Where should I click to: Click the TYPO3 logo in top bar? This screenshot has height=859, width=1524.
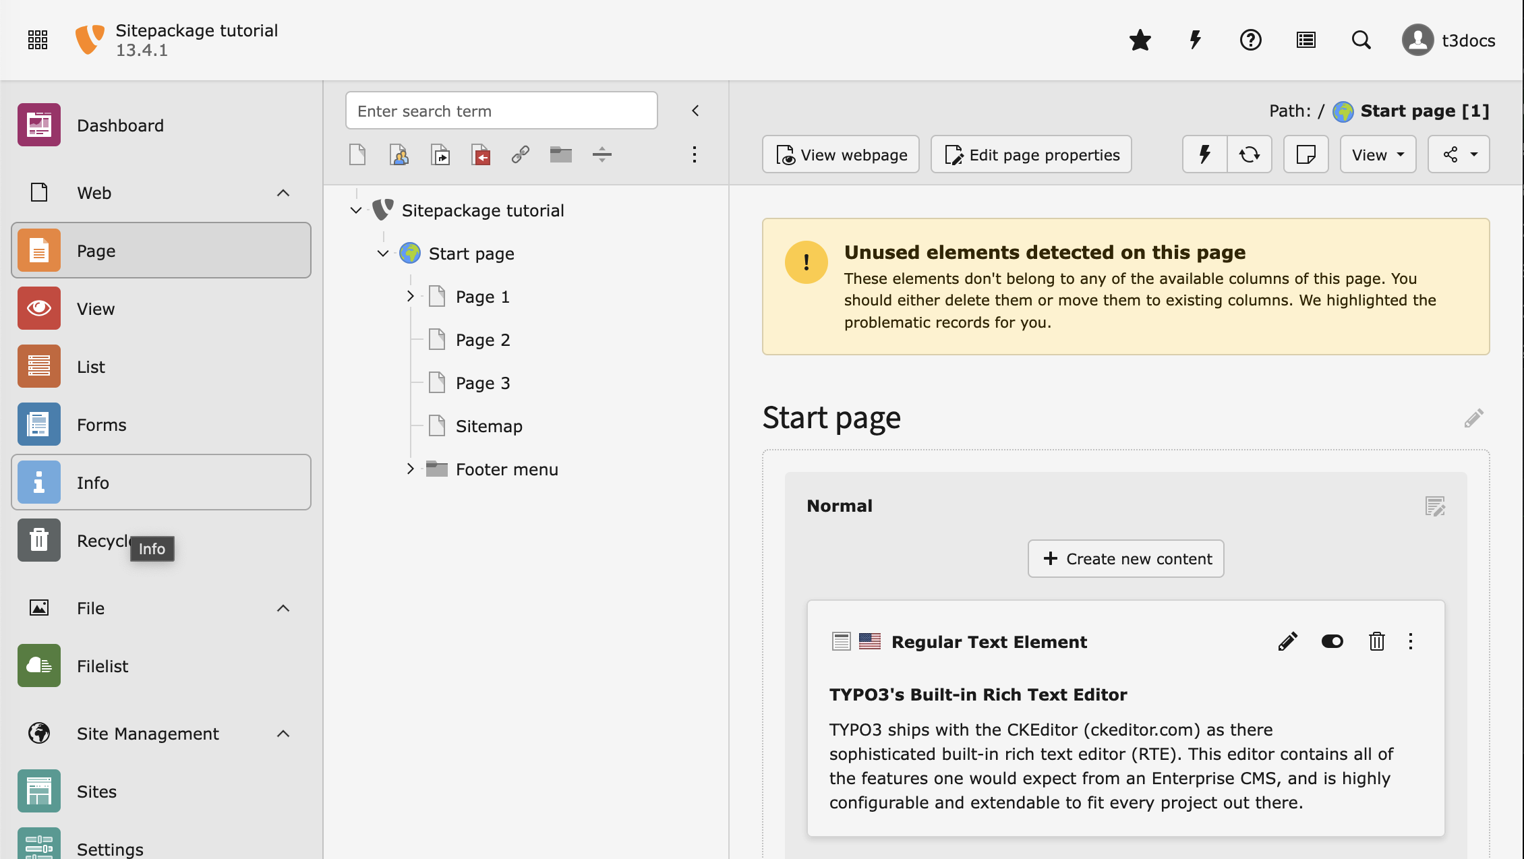click(90, 40)
